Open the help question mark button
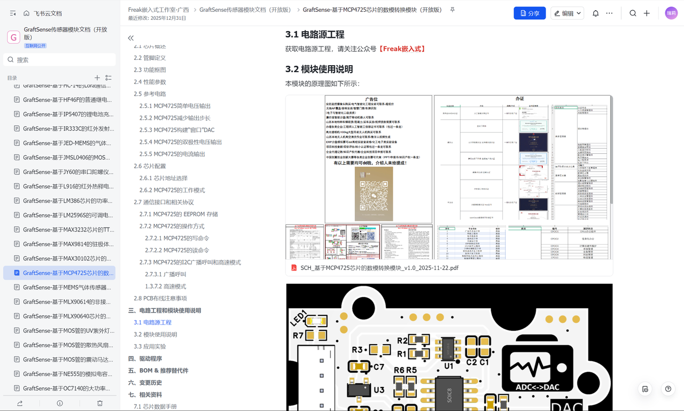The width and height of the screenshot is (684, 411). 668,389
